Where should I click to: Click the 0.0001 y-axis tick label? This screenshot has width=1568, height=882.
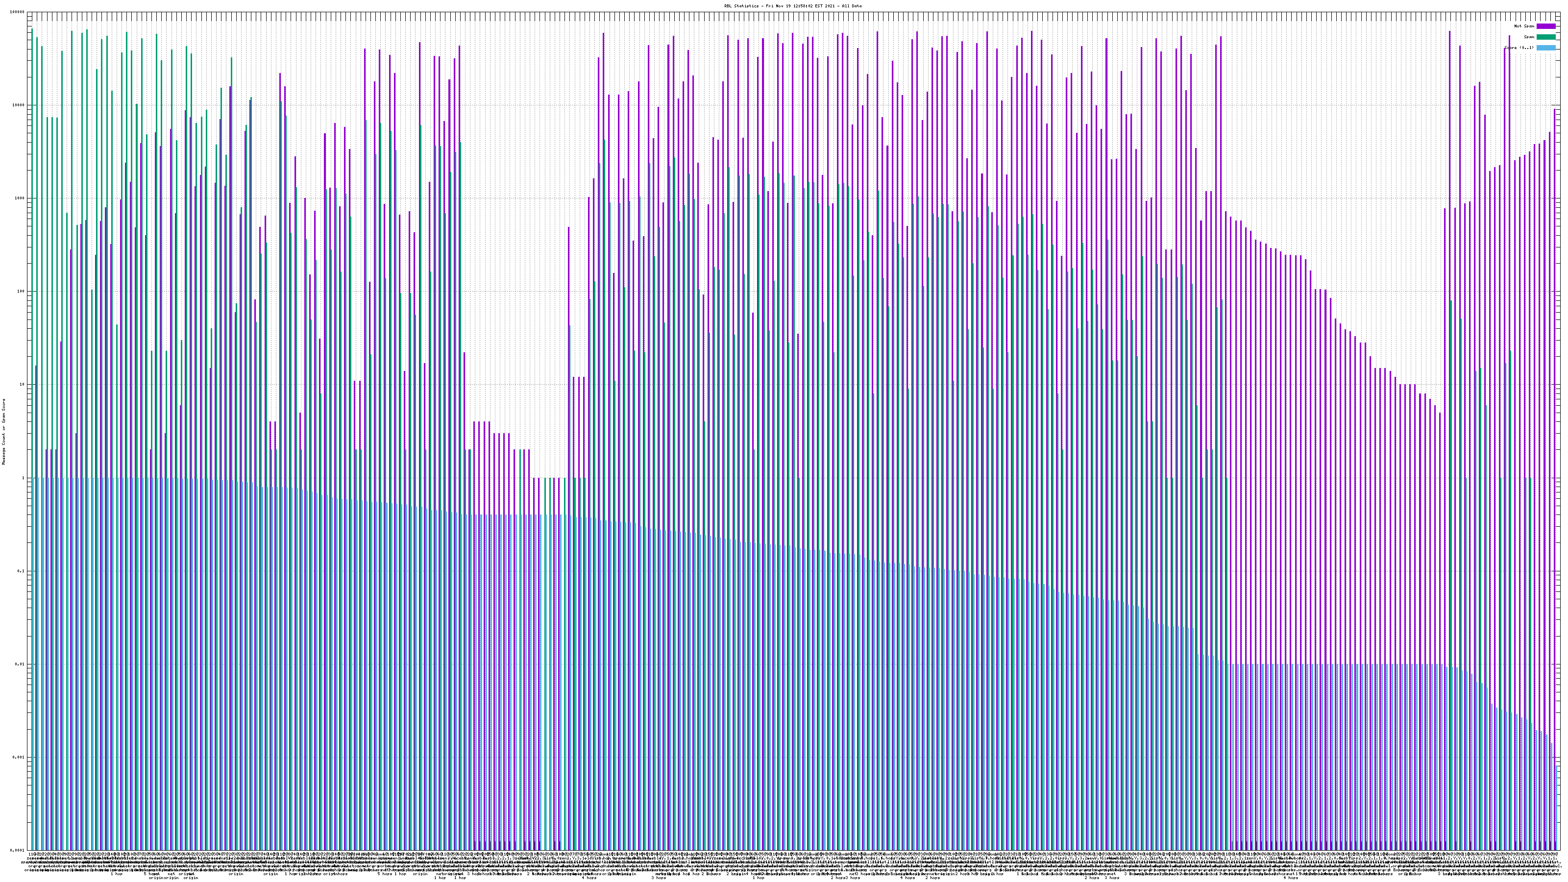tap(17, 850)
